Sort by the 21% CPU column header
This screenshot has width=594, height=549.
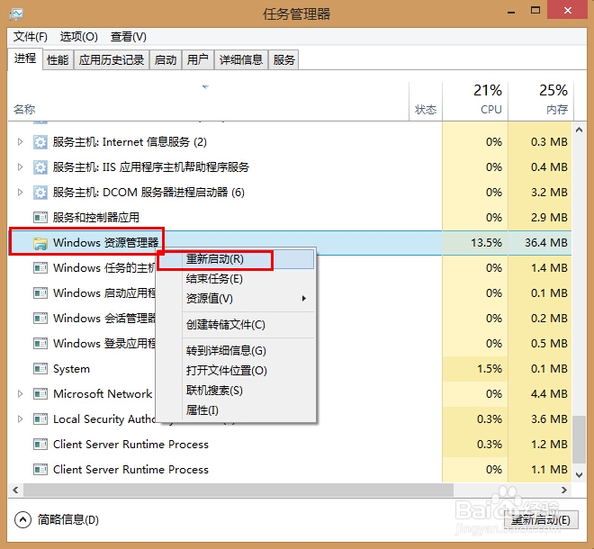click(x=475, y=101)
